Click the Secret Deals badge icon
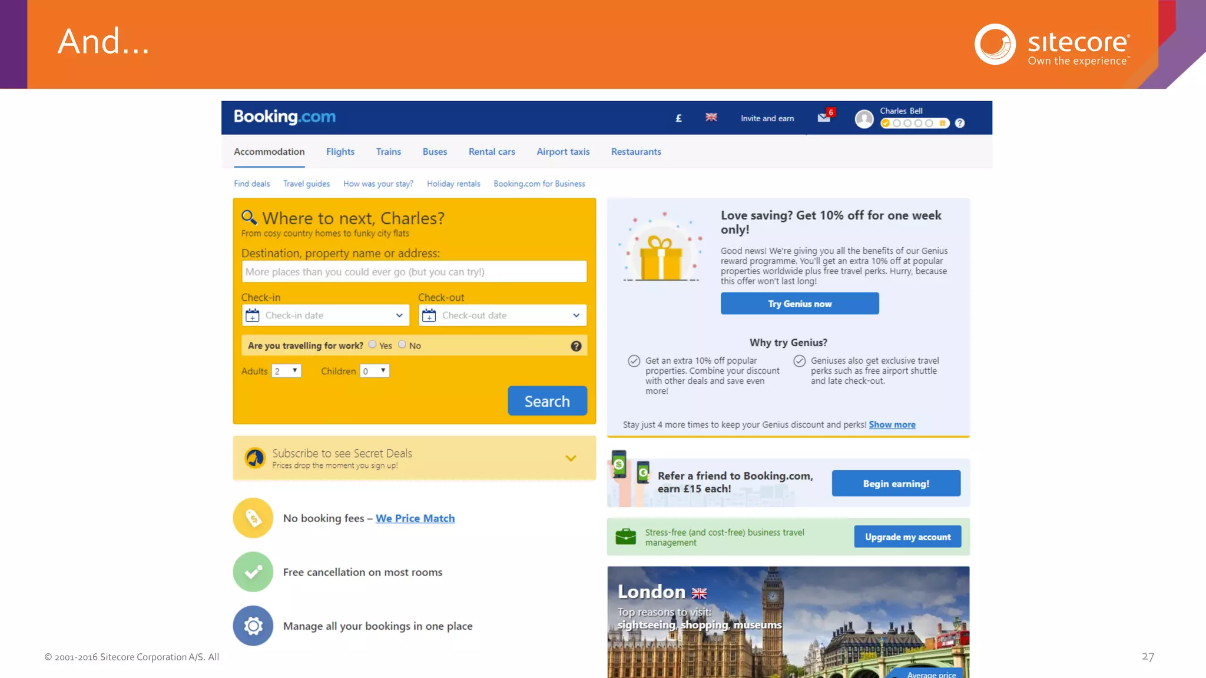This screenshot has height=678, width=1206. 255,457
